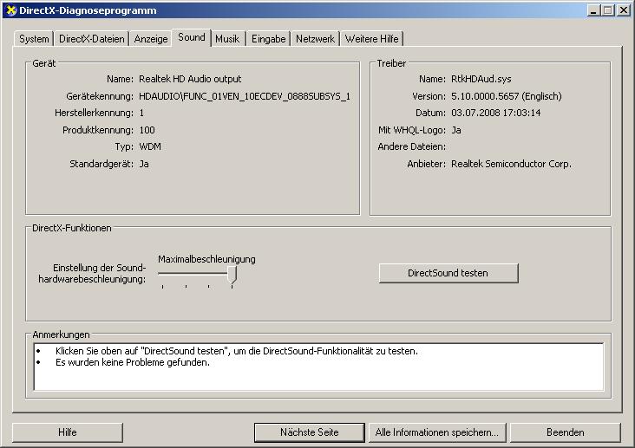This screenshot has width=635, height=448.
Task: Go to the Anzeige tab
Action: (151, 39)
